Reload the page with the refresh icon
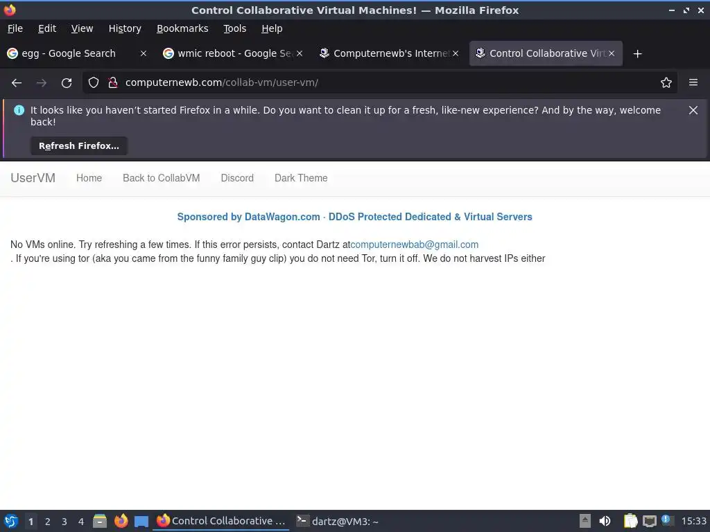This screenshot has width=710, height=532. pyautogui.click(x=67, y=83)
